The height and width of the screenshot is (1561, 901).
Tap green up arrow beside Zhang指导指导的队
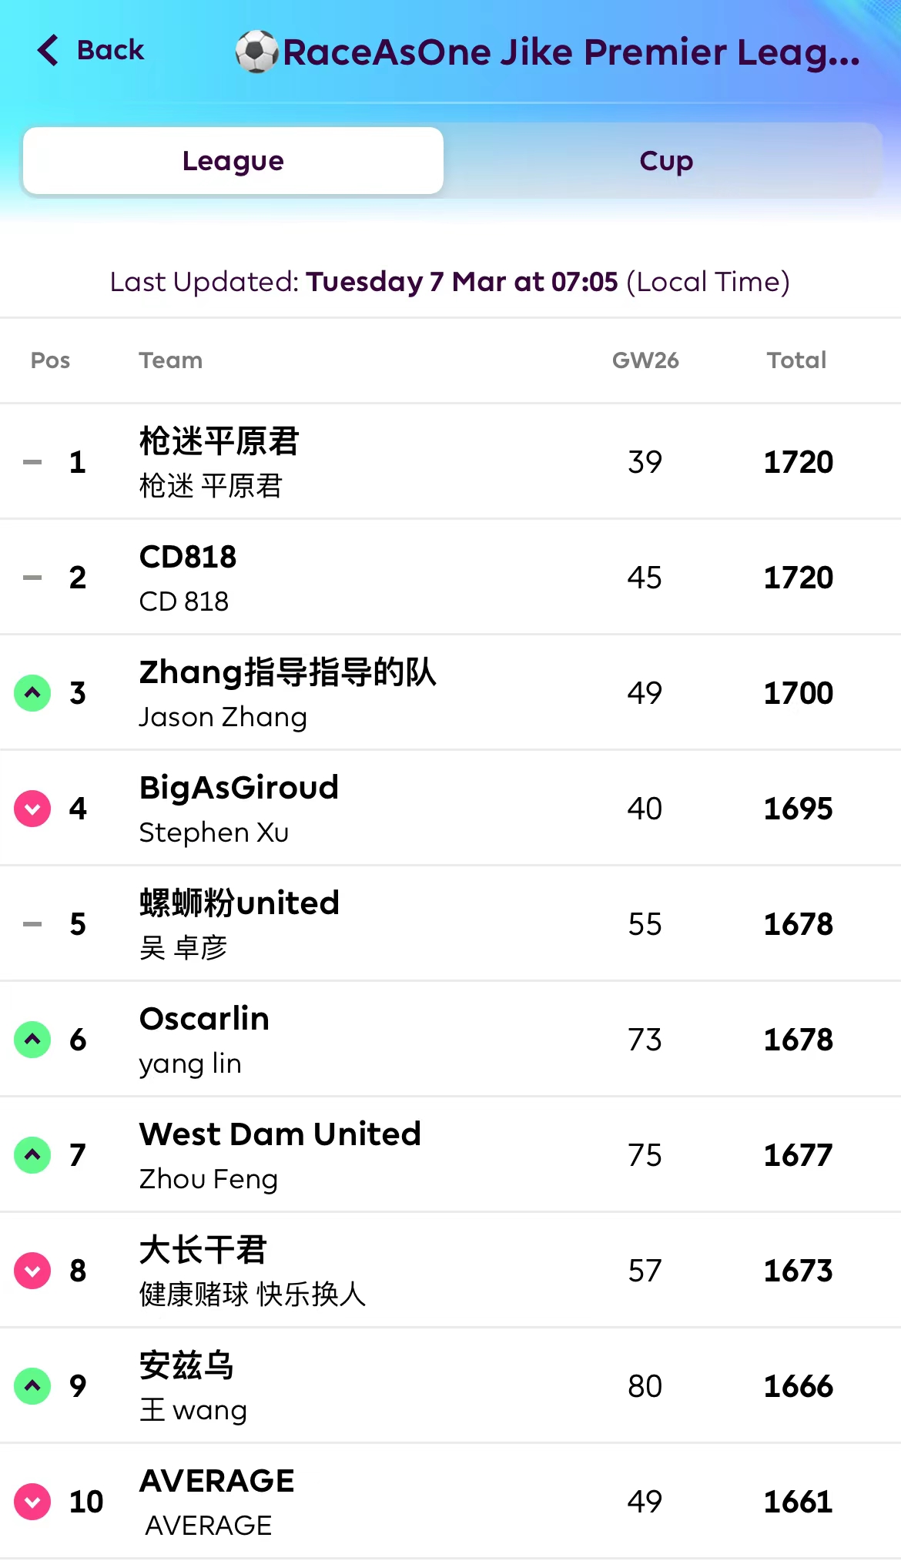tap(32, 693)
